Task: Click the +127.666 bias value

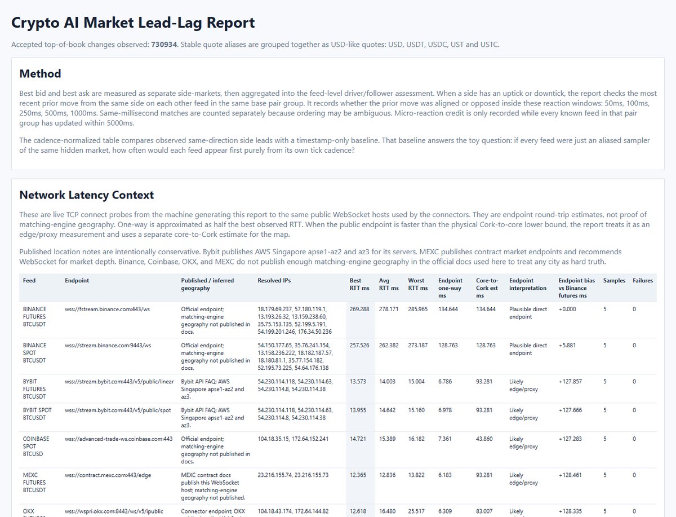Action: (x=571, y=410)
